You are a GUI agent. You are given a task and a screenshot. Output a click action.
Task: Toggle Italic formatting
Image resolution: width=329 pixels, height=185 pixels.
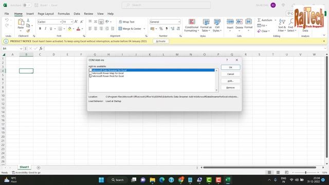point(46,29)
